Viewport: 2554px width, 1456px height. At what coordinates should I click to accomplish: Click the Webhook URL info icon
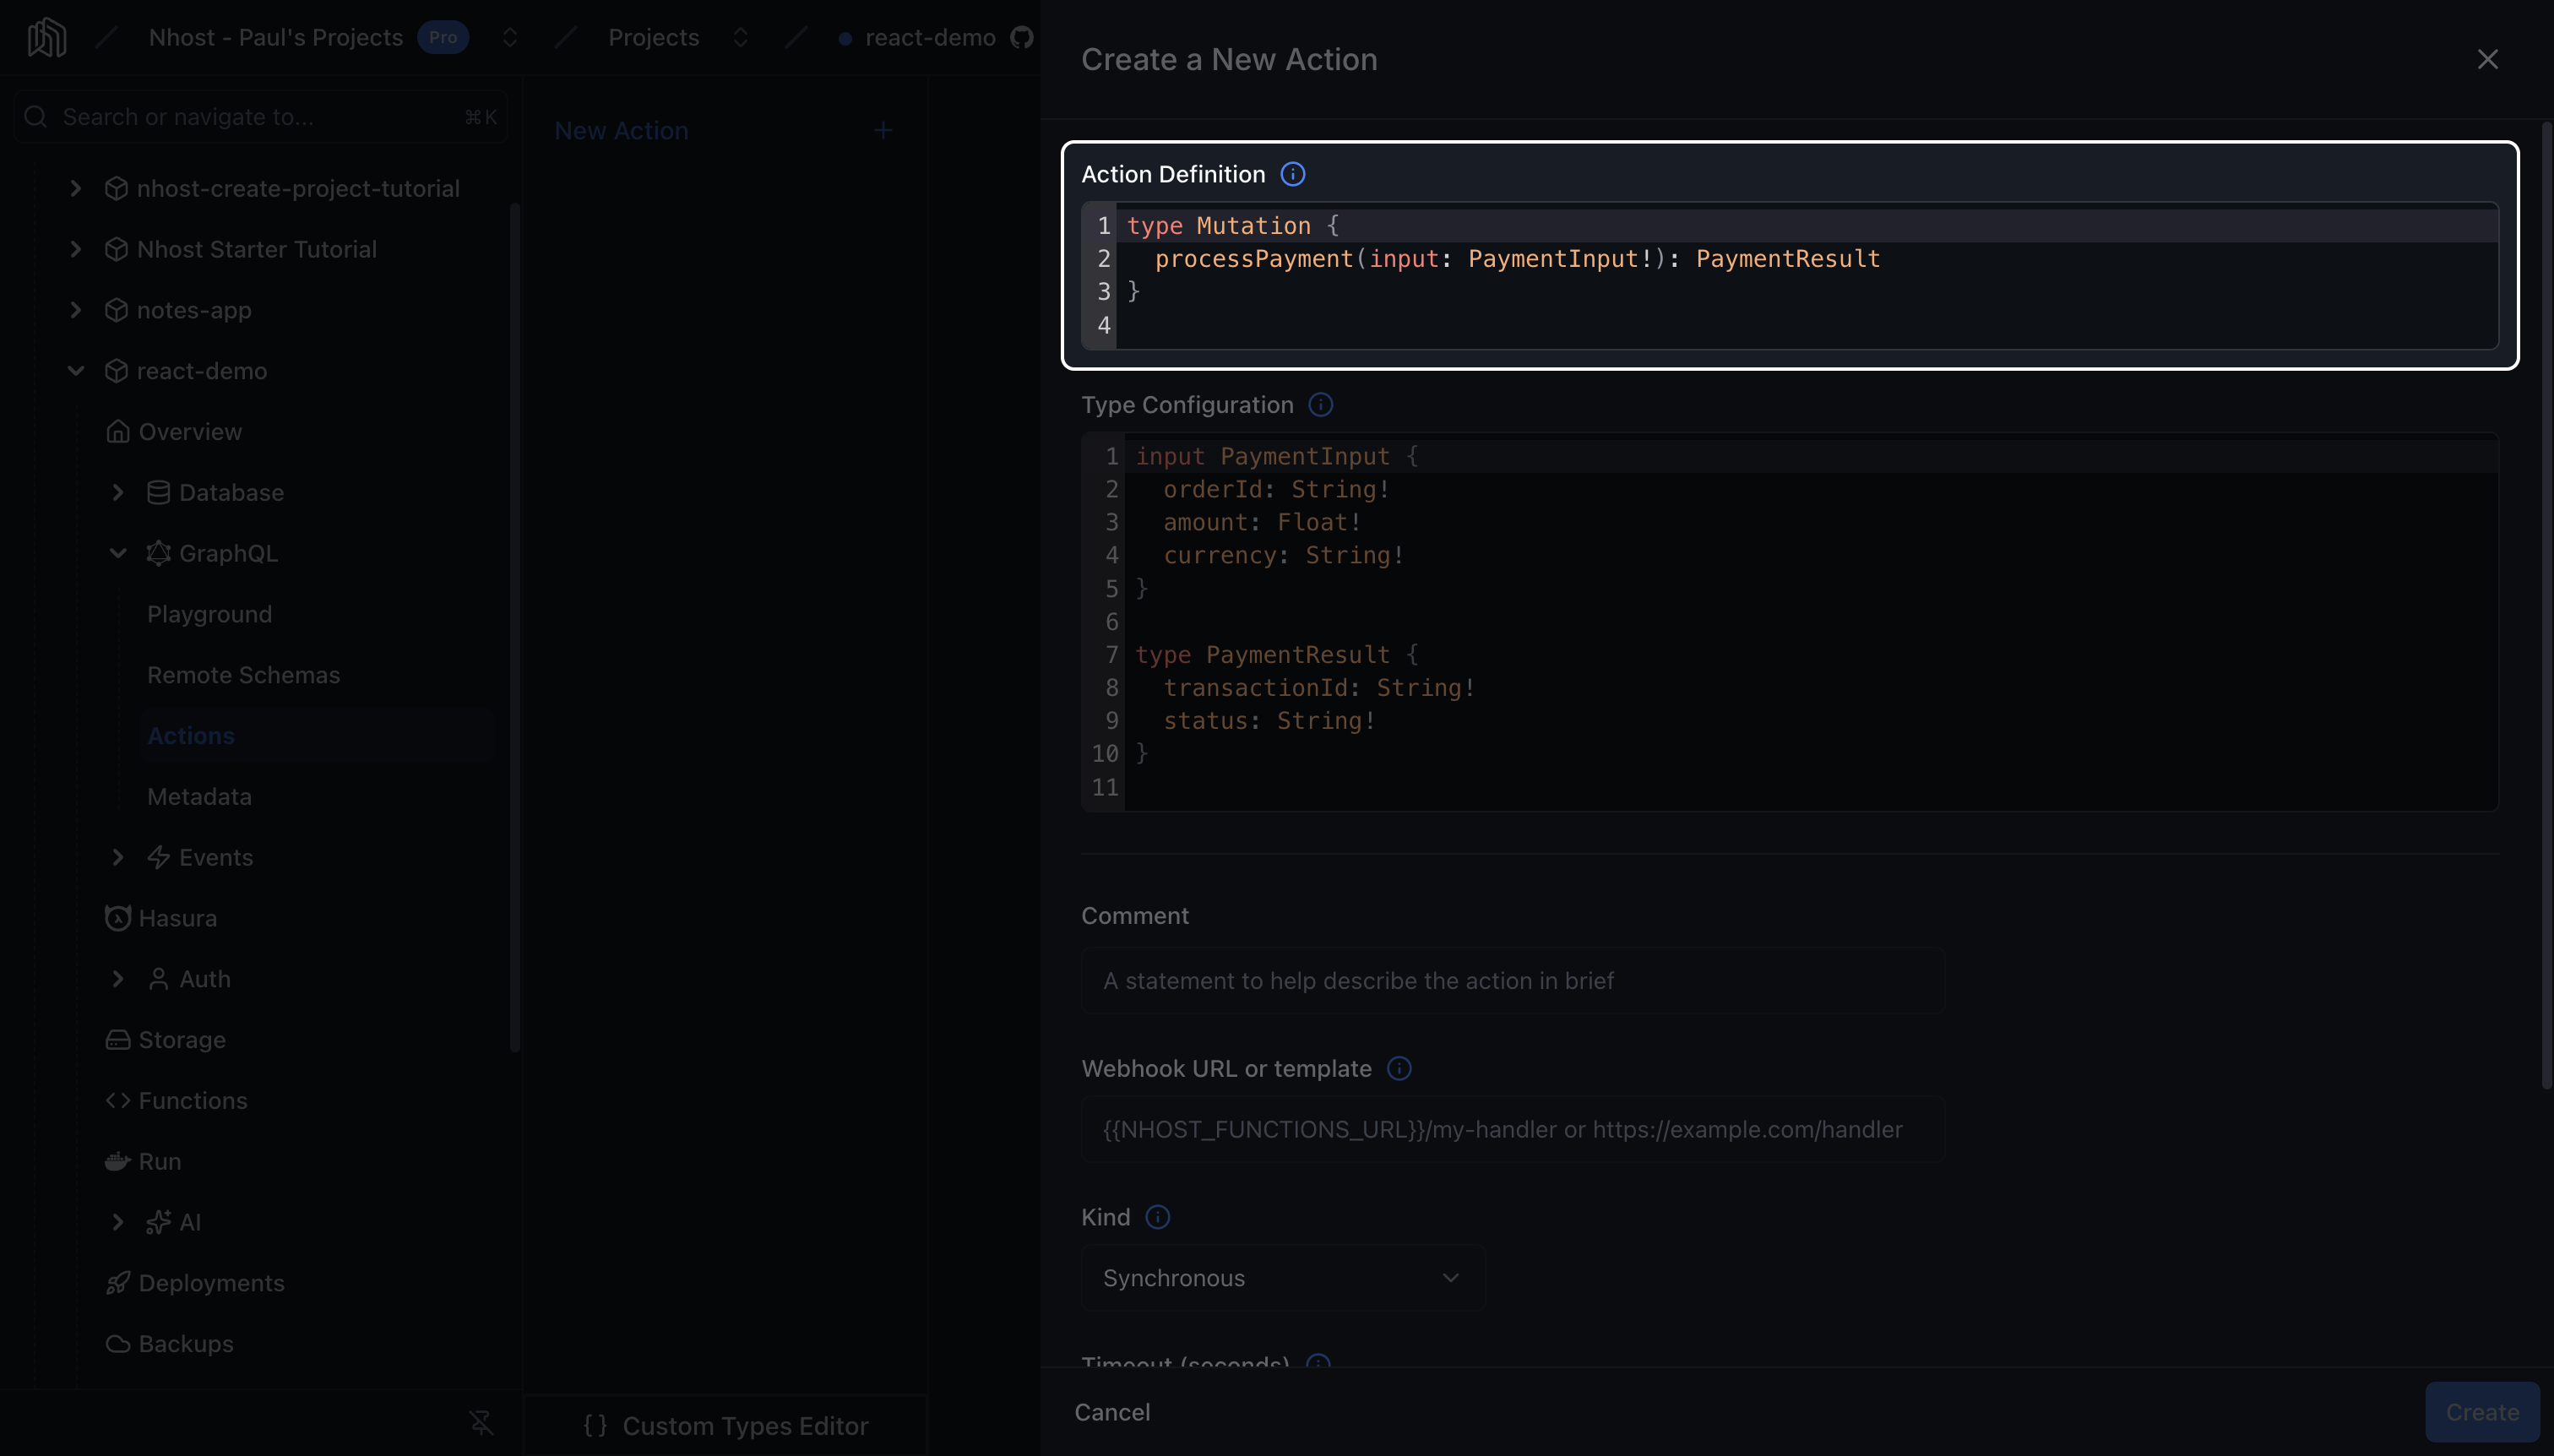pos(1398,1069)
